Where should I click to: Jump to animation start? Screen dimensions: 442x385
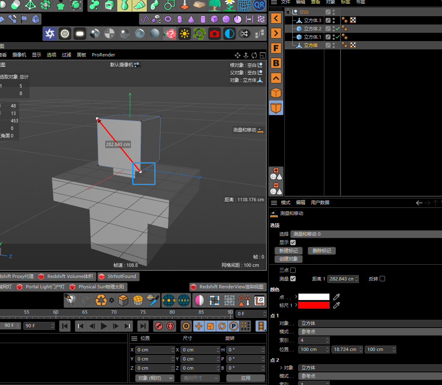pos(65,326)
